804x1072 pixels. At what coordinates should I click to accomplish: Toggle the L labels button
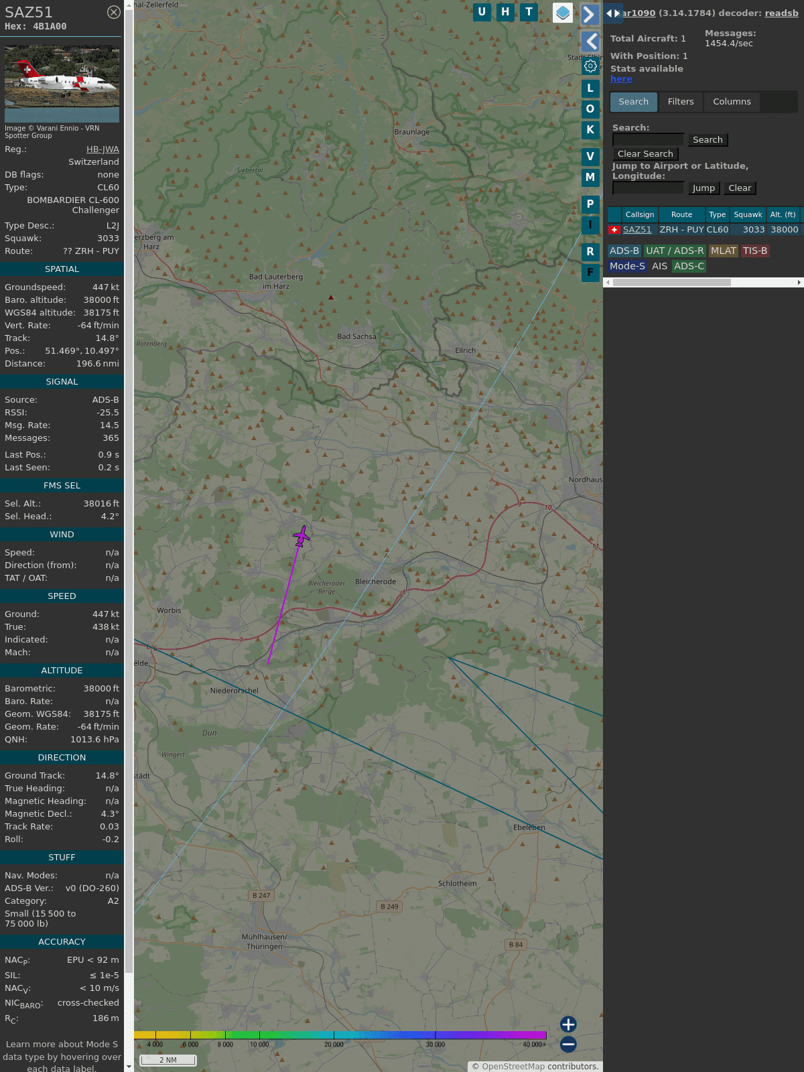(590, 88)
